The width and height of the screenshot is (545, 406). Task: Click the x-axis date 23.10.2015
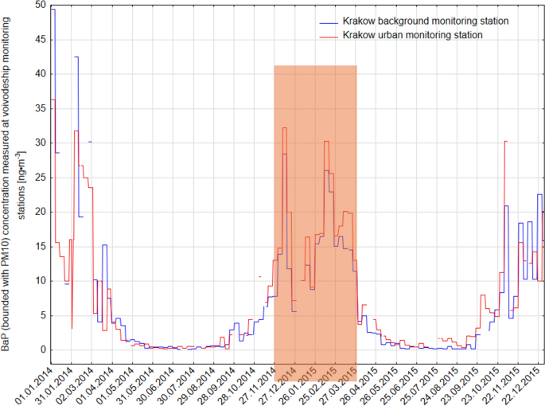click(x=481, y=386)
